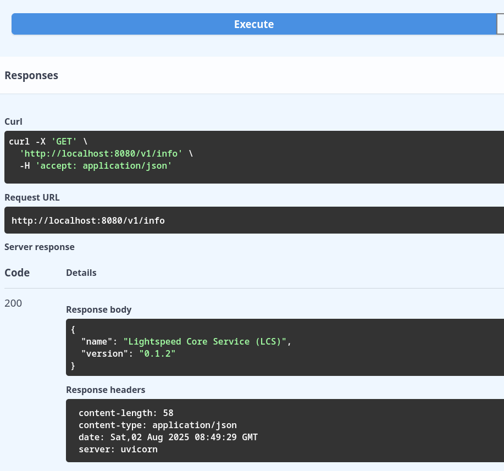Viewport: 504px width, 471px height.
Task: Click the version value 0.1.2
Action: click(x=157, y=353)
